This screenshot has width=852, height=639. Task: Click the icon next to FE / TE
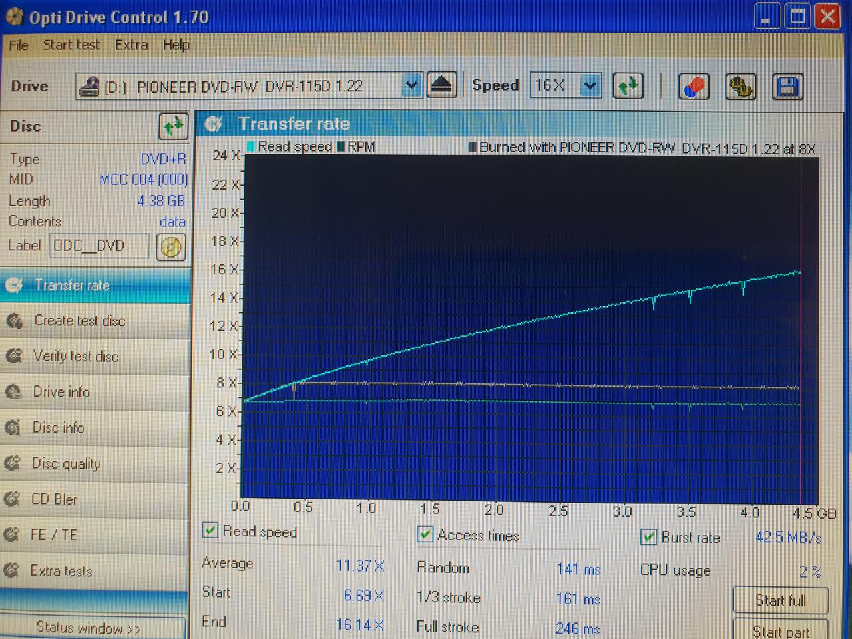click(11, 534)
